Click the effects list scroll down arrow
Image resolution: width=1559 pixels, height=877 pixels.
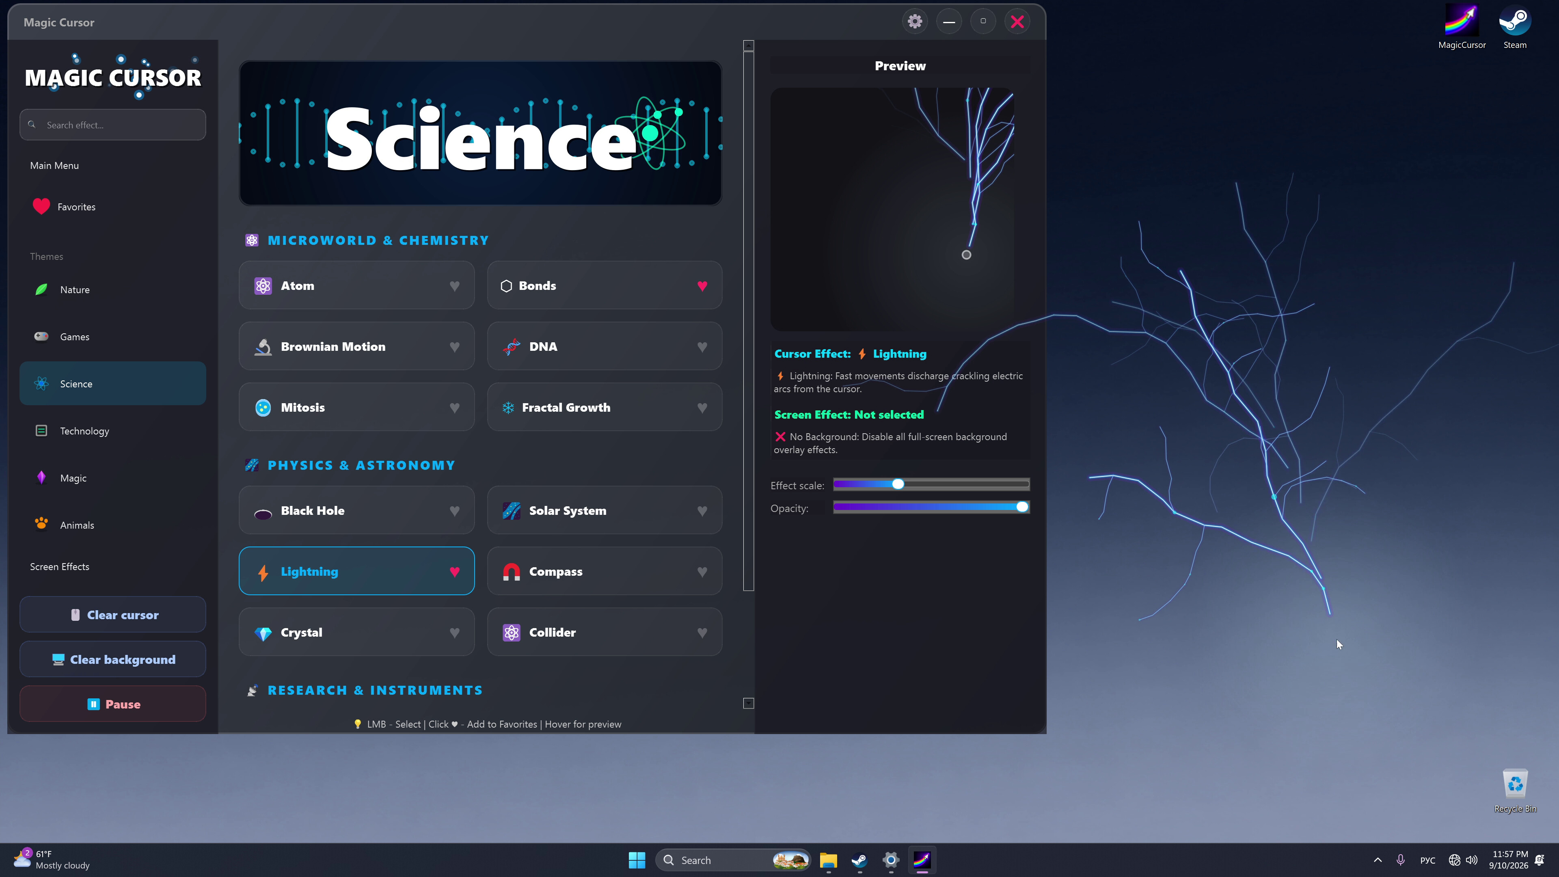pyautogui.click(x=749, y=703)
